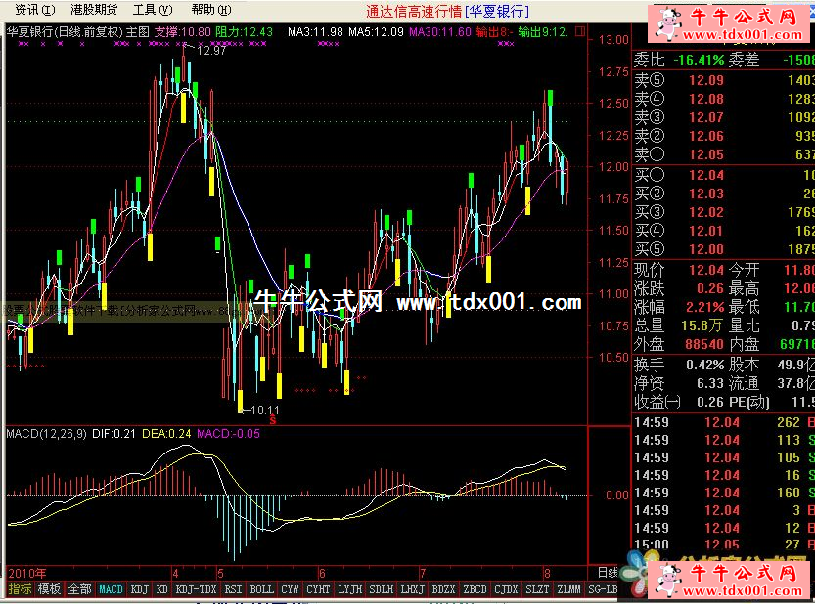Click the 买⑤ 12.00 bid row
The width and height of the screenshot is (815, 604).
click(x=724, y=250)
